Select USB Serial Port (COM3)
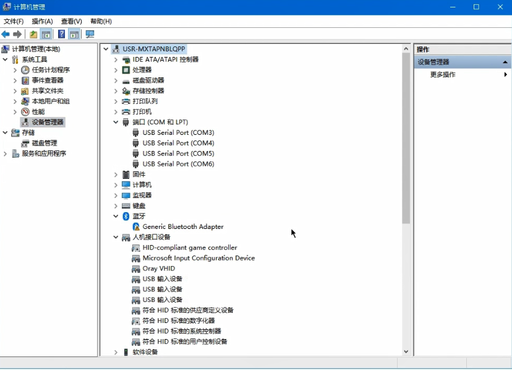 click(x=178, y=132)
